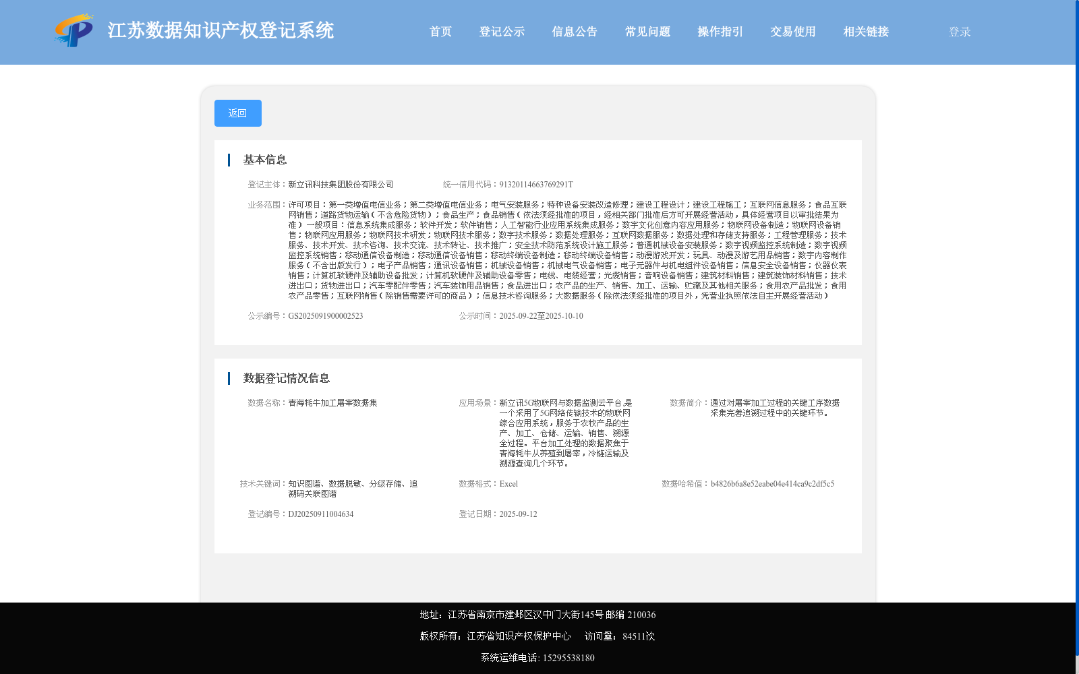Select company name 新立讯科技集团股份有限公司

(341, 185)
